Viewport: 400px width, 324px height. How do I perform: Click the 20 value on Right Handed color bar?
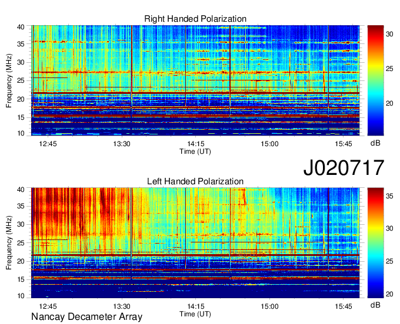click(x=389, y=103)
